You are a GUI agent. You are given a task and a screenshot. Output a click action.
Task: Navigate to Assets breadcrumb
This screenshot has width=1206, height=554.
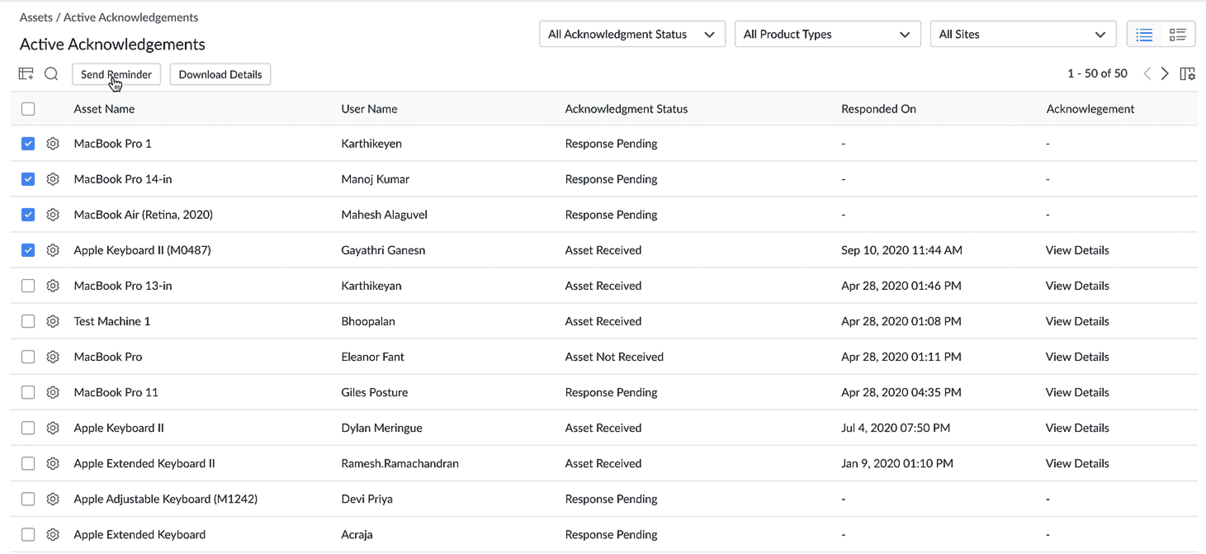tap(36, 17)
